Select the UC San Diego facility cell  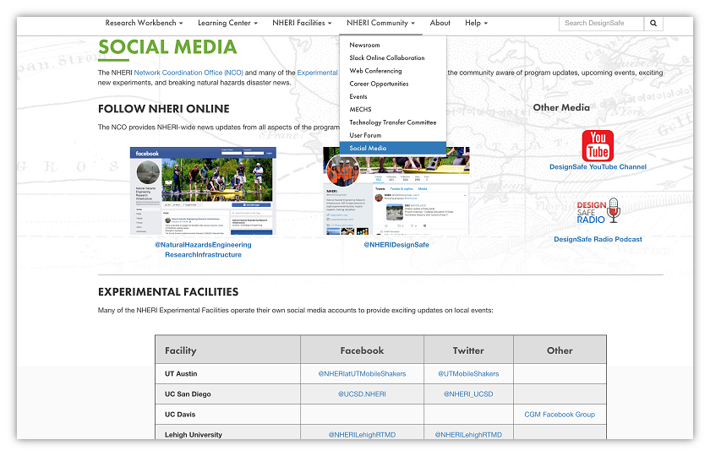[227, 394]
